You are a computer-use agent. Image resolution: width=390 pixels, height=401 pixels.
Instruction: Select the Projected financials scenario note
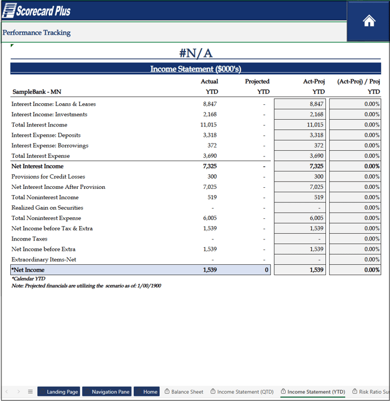[x=86, y=286]
